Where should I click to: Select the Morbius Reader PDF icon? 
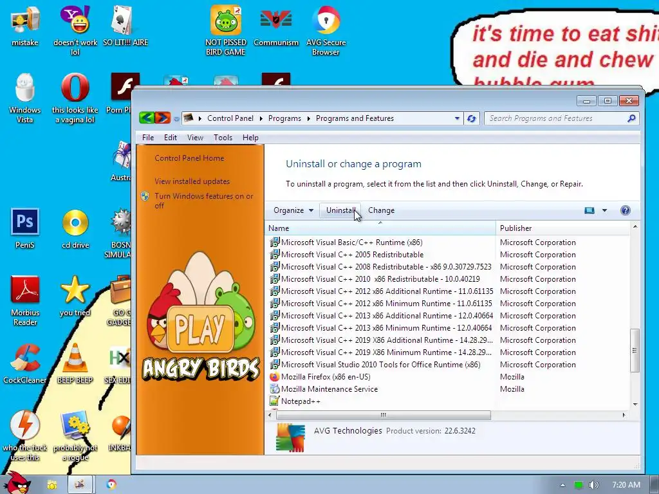coord(25,301)
